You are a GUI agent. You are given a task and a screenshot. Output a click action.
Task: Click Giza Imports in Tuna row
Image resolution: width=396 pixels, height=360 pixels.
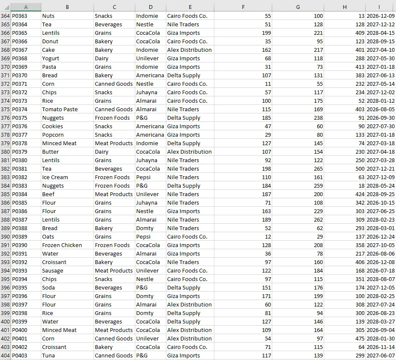(x=190, y=355)
